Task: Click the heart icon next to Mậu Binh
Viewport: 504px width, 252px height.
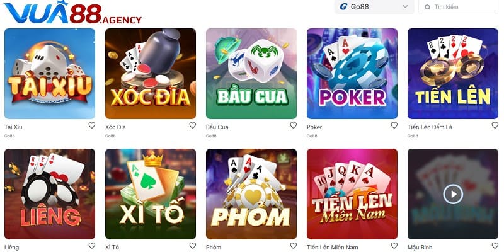Action: [x=495, y=246]
